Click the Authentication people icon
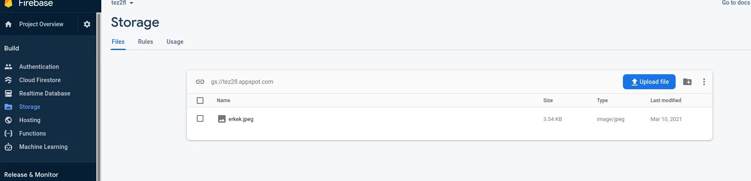 (x=8, y=67)
